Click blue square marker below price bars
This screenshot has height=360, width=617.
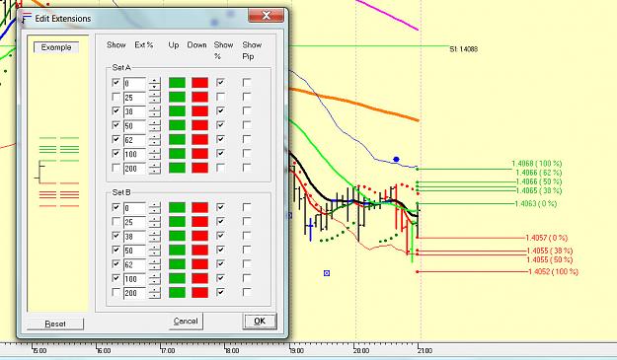tap(327, 273)
